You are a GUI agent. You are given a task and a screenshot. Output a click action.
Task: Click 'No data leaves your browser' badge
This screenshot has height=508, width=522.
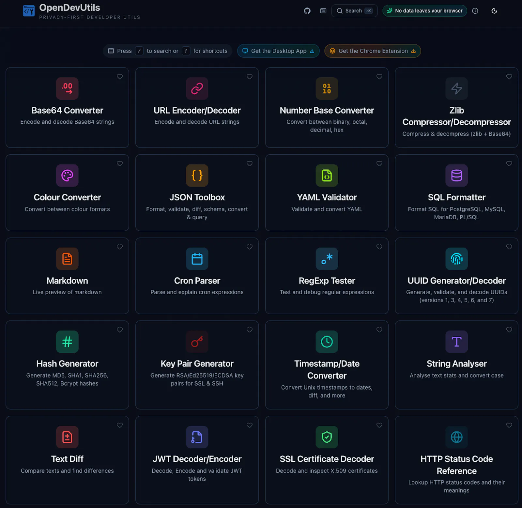click(424, 11)
